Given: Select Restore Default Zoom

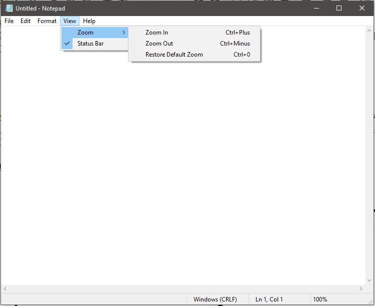Looking at the screenshot, I should click(194, 55).
